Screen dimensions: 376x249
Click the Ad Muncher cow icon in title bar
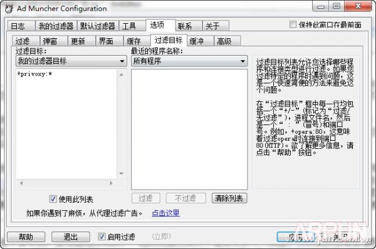(x=9, y=9)
